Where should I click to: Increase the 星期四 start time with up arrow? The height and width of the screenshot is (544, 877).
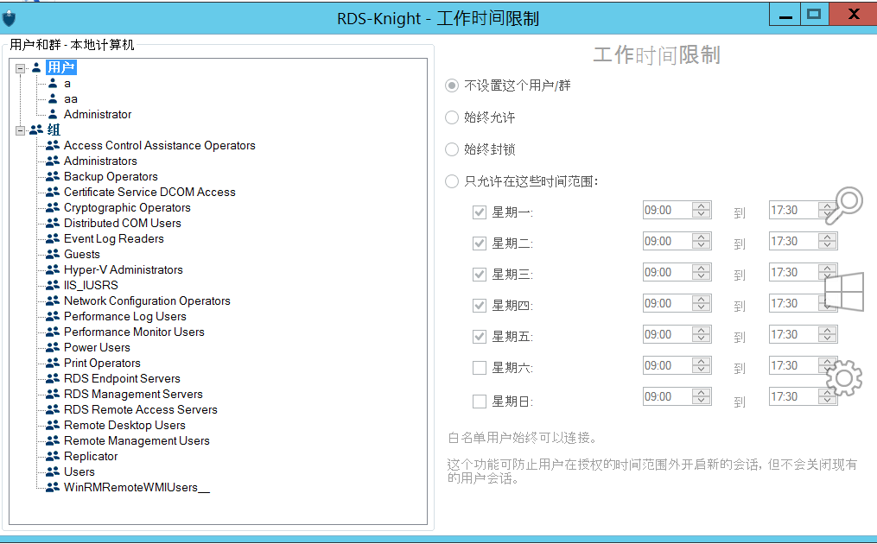pos(702,299)
